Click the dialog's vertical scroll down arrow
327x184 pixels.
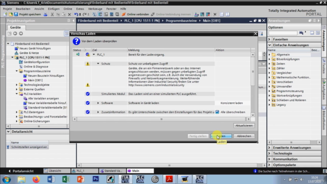(x=252, y=115)
